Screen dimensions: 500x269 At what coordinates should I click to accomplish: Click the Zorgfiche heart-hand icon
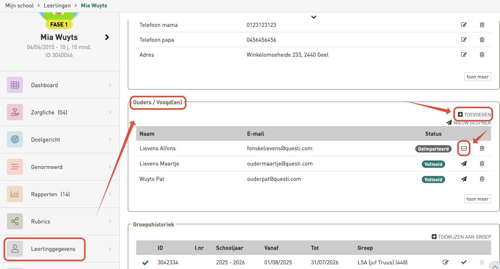point(15,112)
